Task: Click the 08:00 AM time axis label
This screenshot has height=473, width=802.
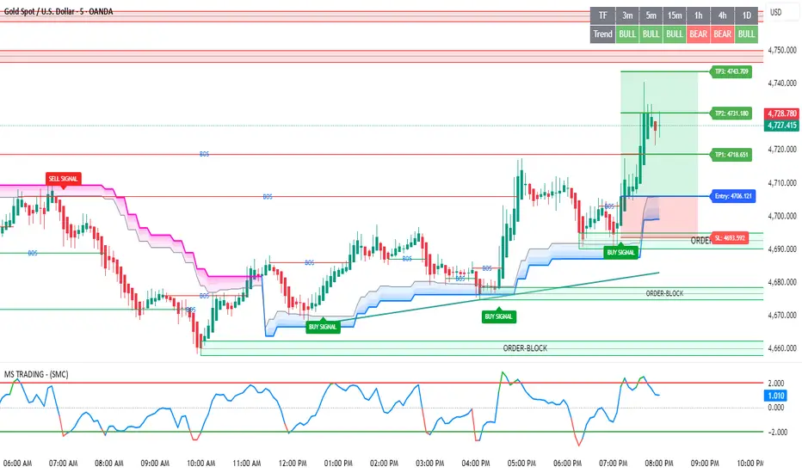Action: (x=109, y=464)
